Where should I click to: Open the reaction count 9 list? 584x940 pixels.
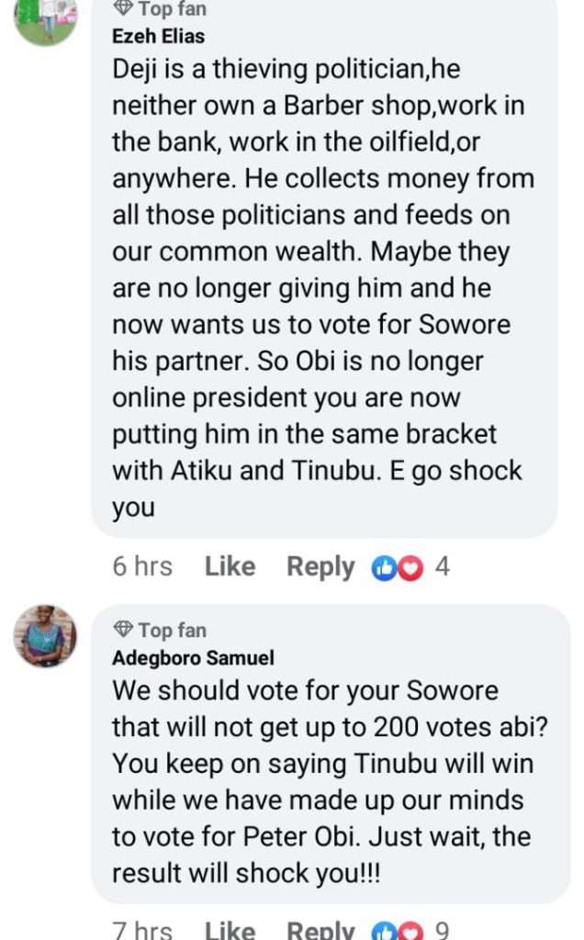coord(442,931)
